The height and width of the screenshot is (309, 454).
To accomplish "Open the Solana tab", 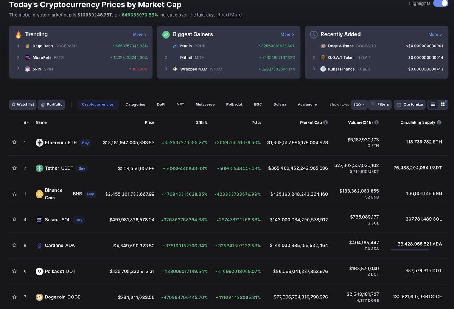I will click(x=280, y=105).
